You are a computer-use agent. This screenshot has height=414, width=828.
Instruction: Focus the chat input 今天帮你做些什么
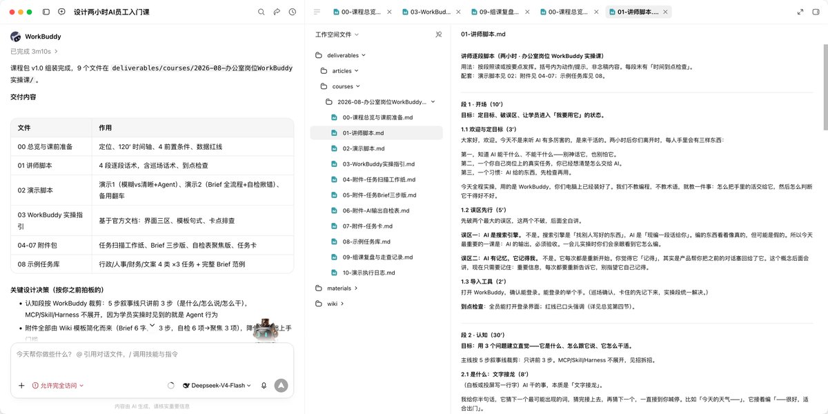point(152,354)
